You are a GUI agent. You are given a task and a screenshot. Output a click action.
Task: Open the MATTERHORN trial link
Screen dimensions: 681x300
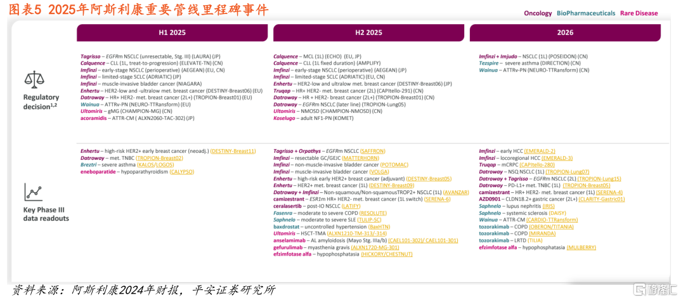362,158
